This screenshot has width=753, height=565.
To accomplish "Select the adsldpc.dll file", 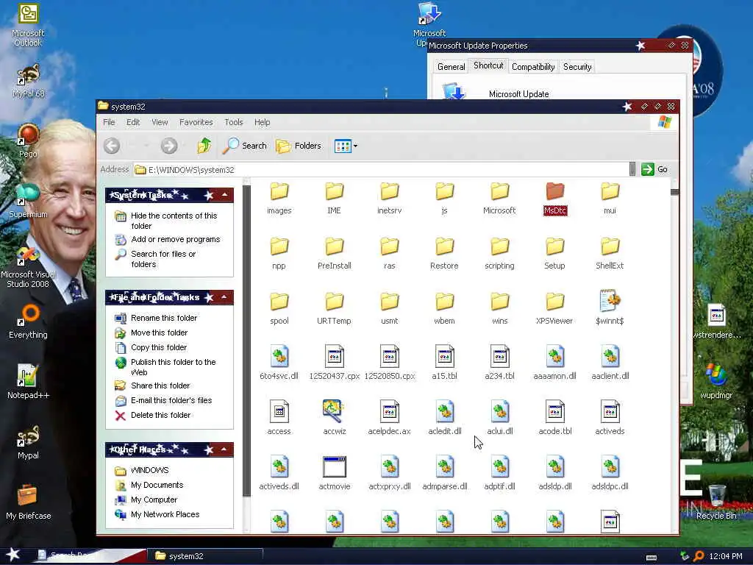I will (x=610, y=474).
